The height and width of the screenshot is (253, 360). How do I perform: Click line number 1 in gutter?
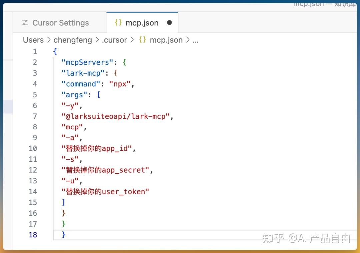point(35,51)
